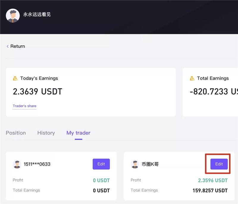The width and height of the screenshot is (238, 204).
Task: Open the Trader's share link
Action: click(x=25, y=106)
